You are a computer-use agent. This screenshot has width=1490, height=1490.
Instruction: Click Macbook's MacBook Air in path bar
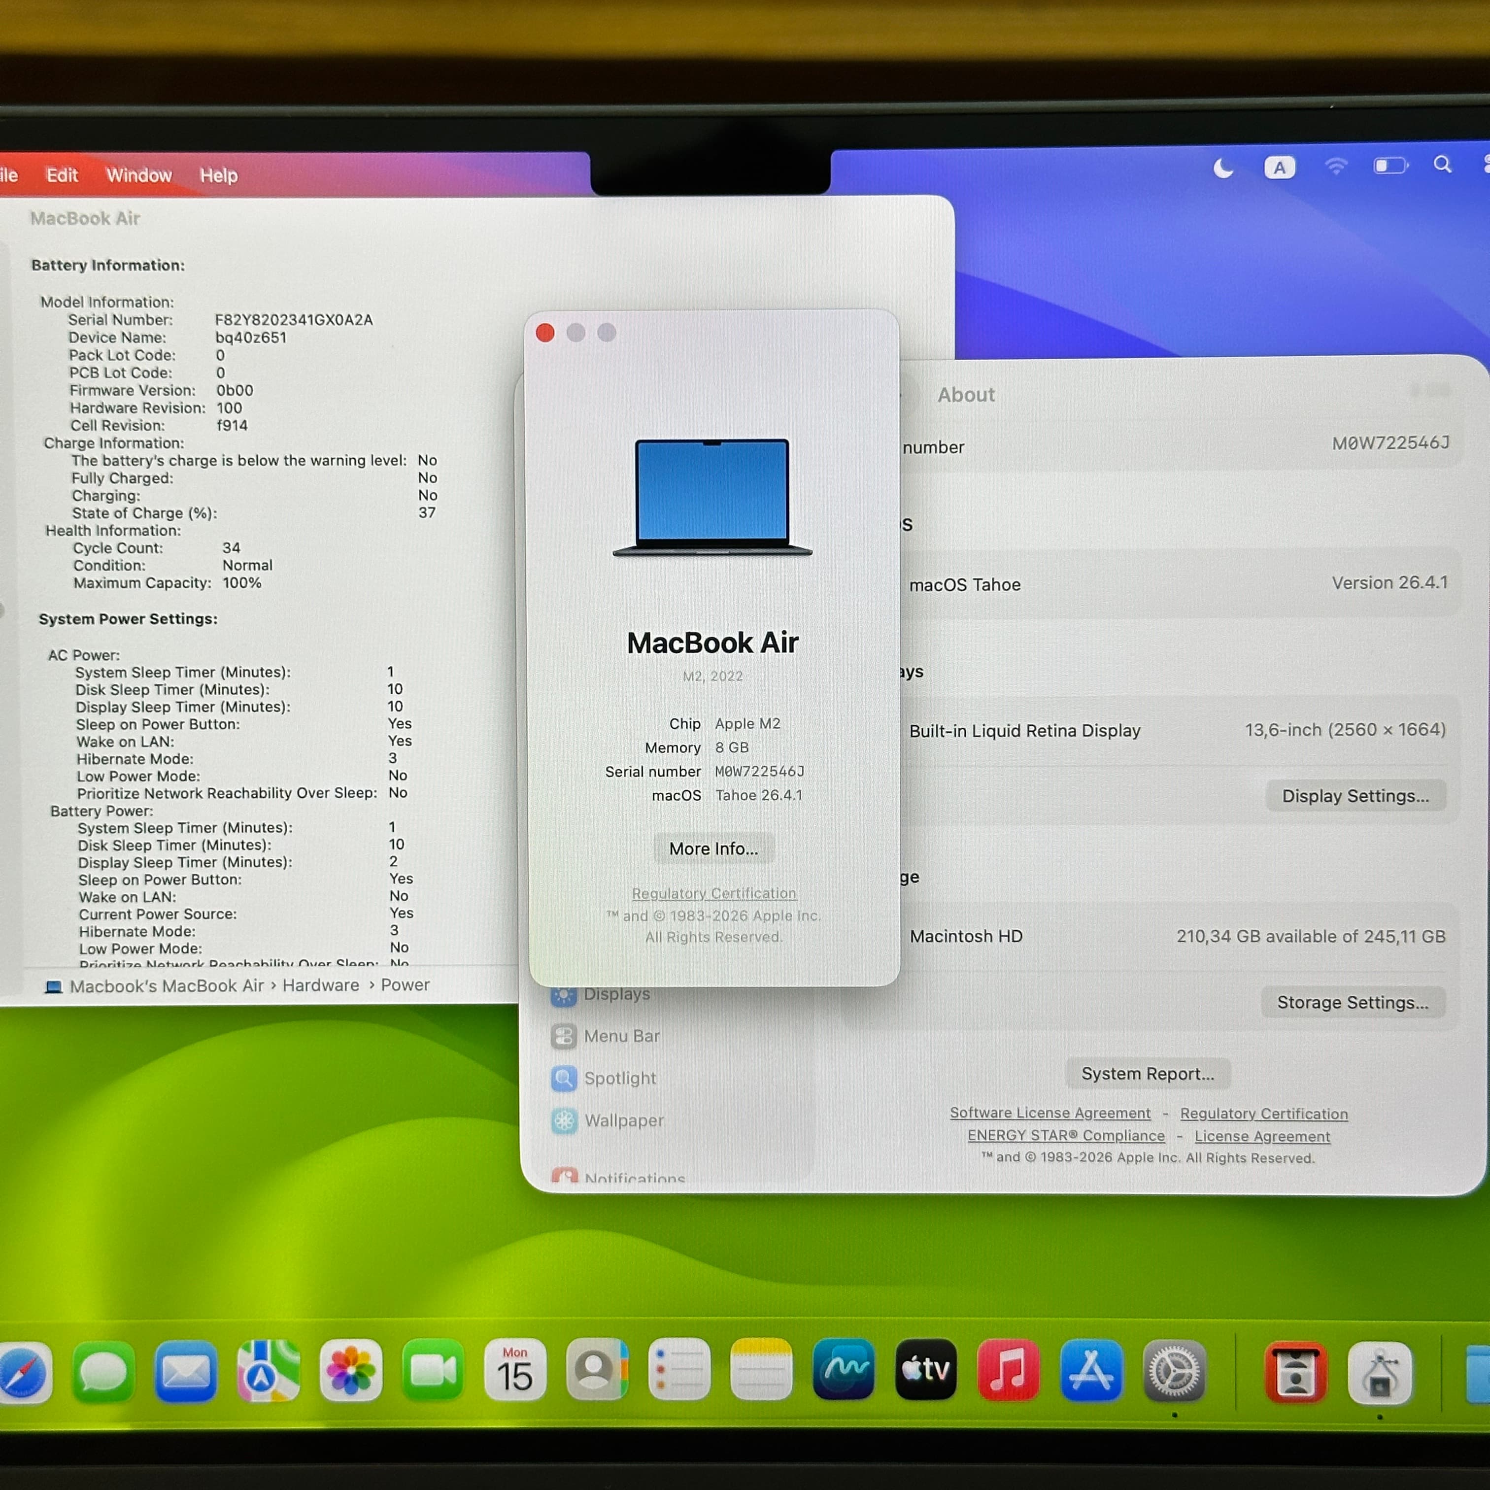pos(167,985)
